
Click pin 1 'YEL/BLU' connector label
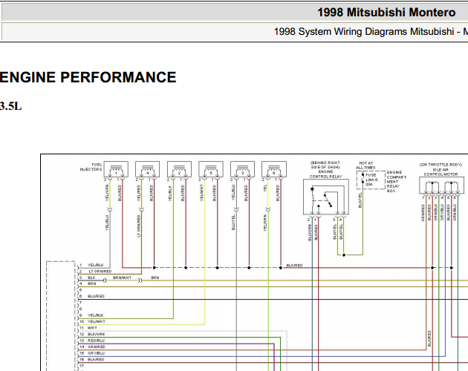coord(95,265)
